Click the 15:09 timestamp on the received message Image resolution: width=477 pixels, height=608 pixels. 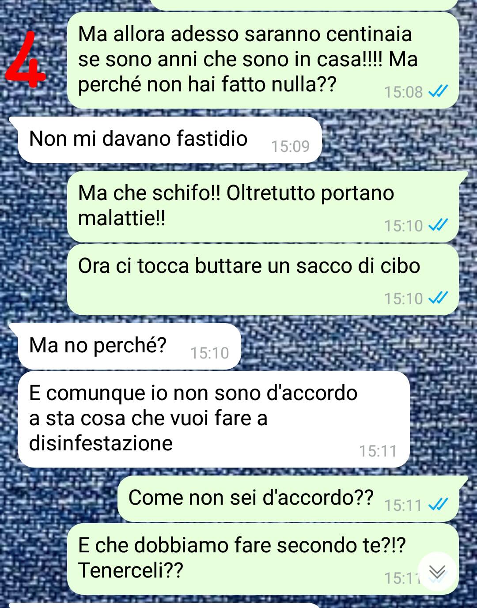(x=290, y=146)
